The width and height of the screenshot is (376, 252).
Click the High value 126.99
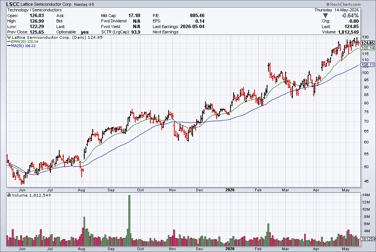tap(37, 21)
